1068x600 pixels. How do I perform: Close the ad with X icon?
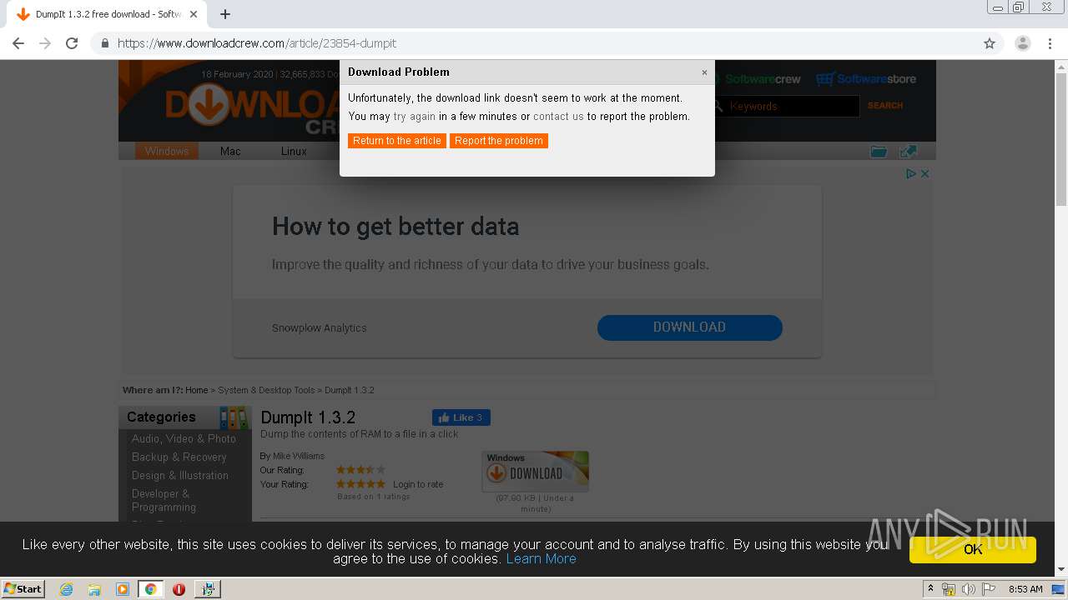[x=924, y=173]
